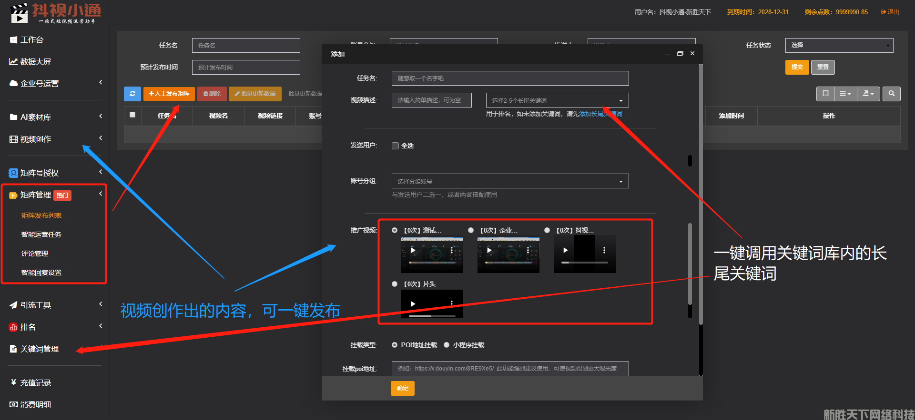The width and height of the screenshot is (915, 420).
Task: Click the blue refresh icon button
Action: point(132,94)
